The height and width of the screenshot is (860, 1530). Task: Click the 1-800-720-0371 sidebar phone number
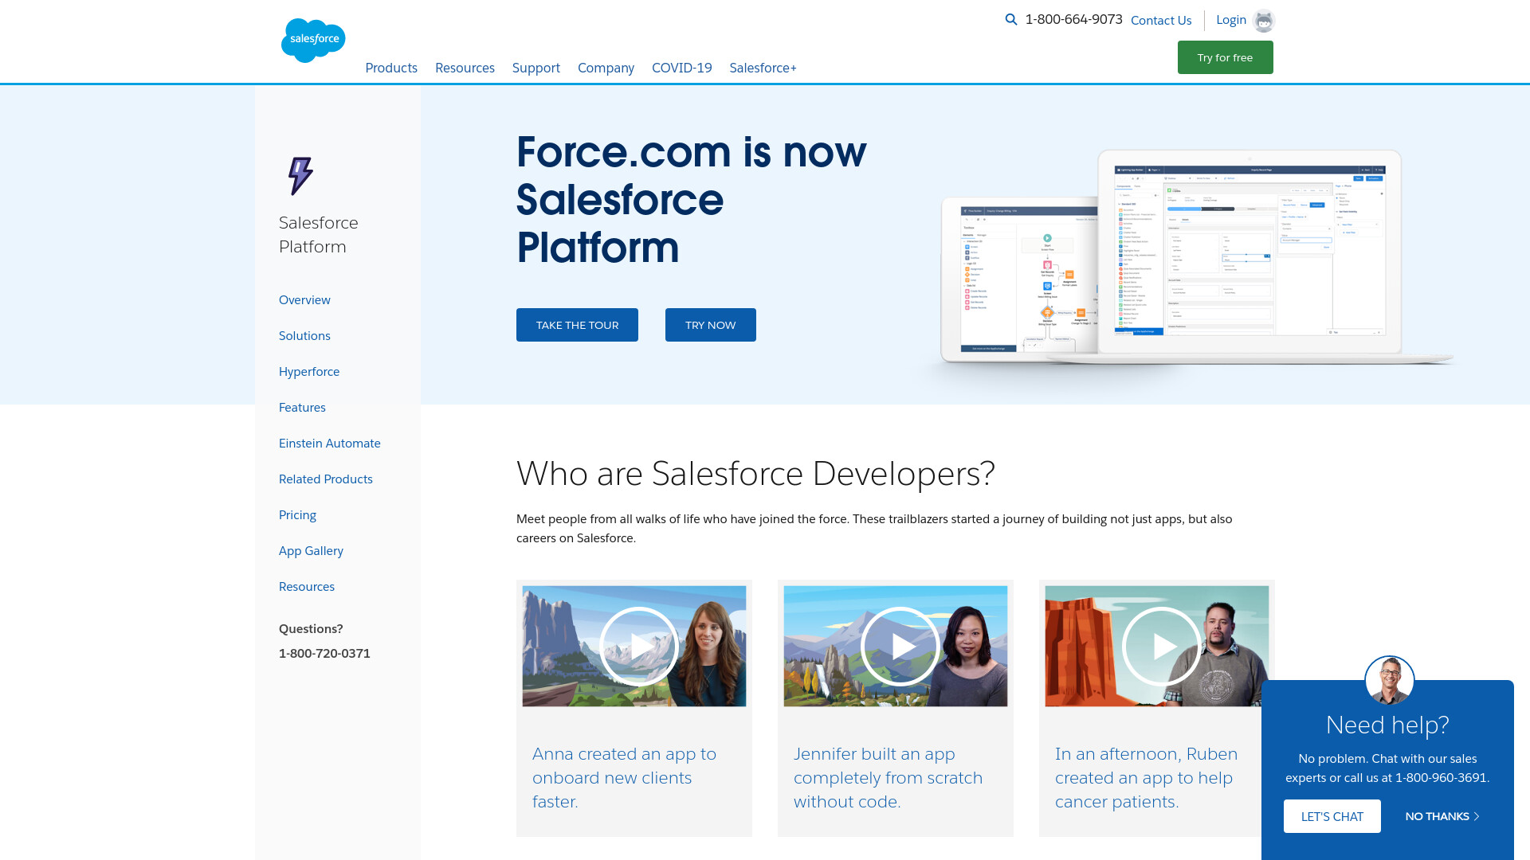coord(324,653)
